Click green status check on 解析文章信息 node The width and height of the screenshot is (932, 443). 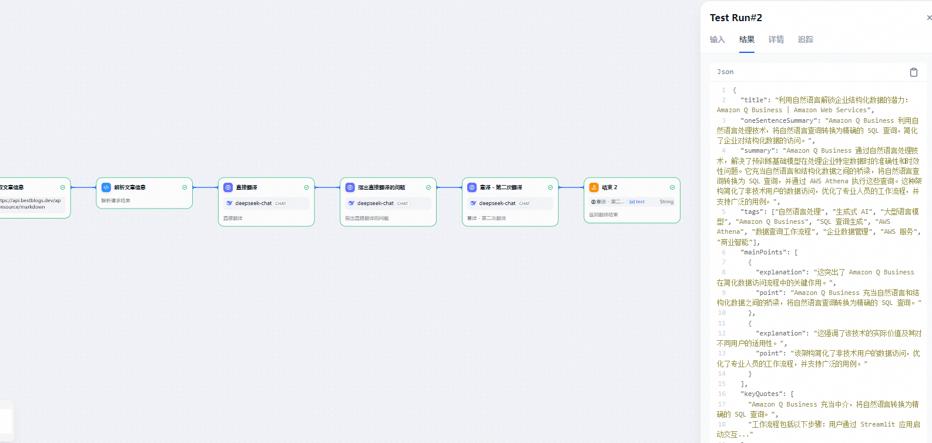185,187
